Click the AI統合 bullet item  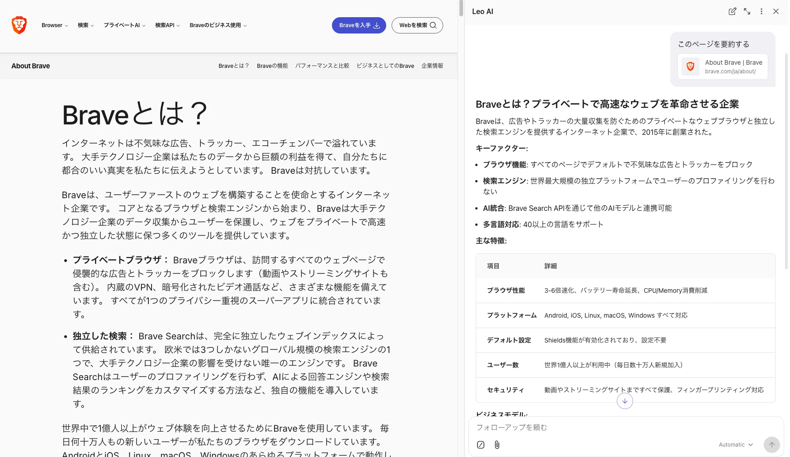click(577, 208)
